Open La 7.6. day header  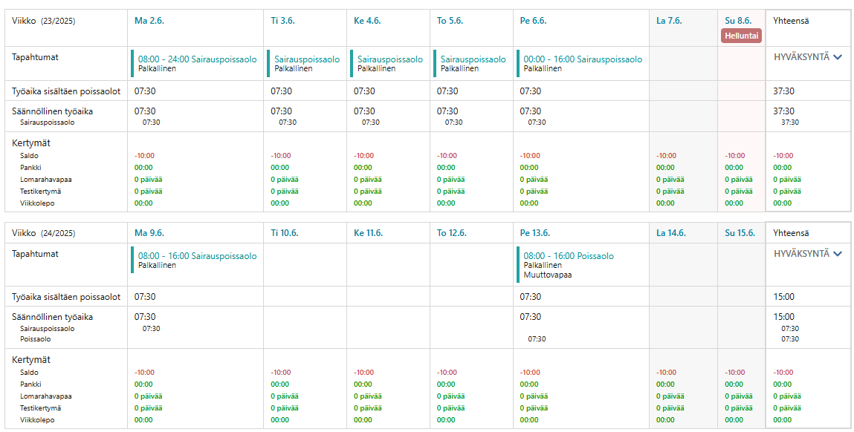pos(669,21)
